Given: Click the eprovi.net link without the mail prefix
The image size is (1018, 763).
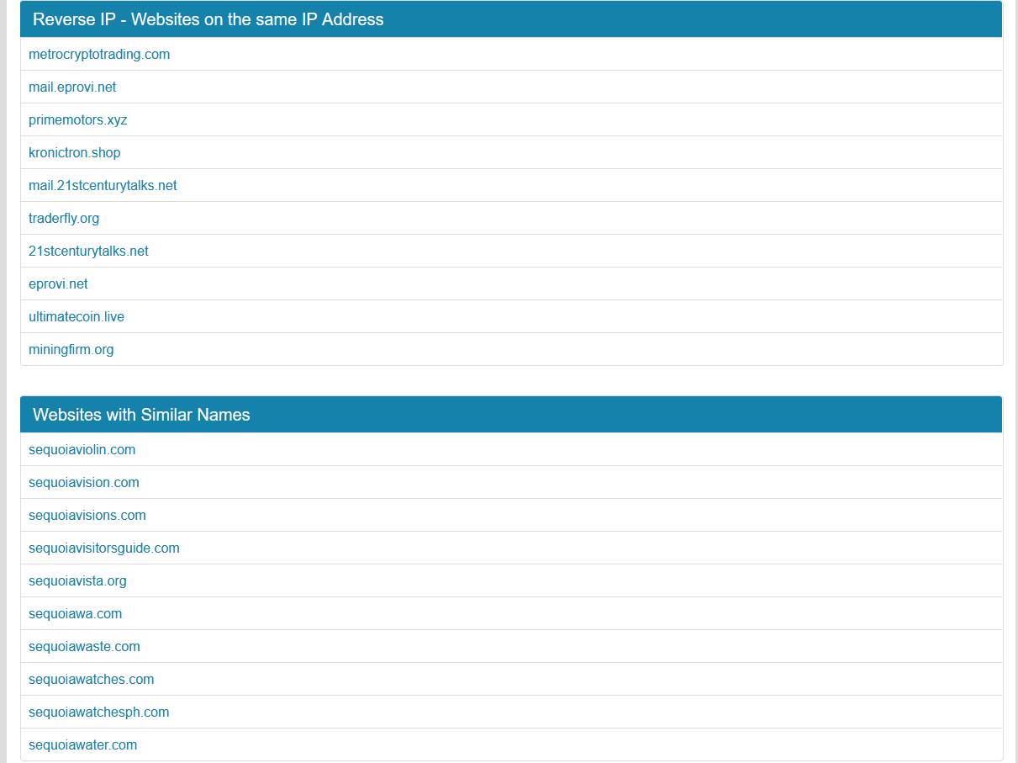Looking at the screenshot, I should [58, 283].
